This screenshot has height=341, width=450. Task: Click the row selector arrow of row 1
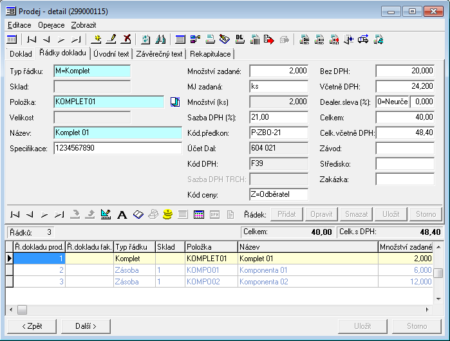coord(10,259)
